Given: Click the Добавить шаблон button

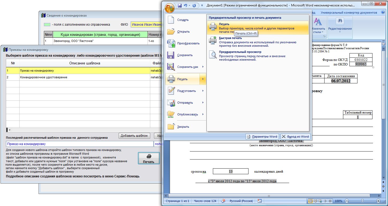Looking at the screenshot, I should [x=134, y=136].
